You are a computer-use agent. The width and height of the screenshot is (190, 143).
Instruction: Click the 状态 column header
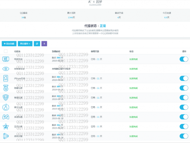131,51
